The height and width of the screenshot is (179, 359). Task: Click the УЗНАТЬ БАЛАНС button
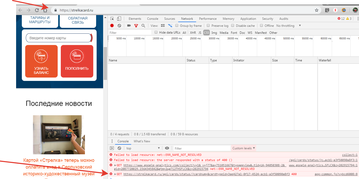pyautogui.click(x=41, y=61)
